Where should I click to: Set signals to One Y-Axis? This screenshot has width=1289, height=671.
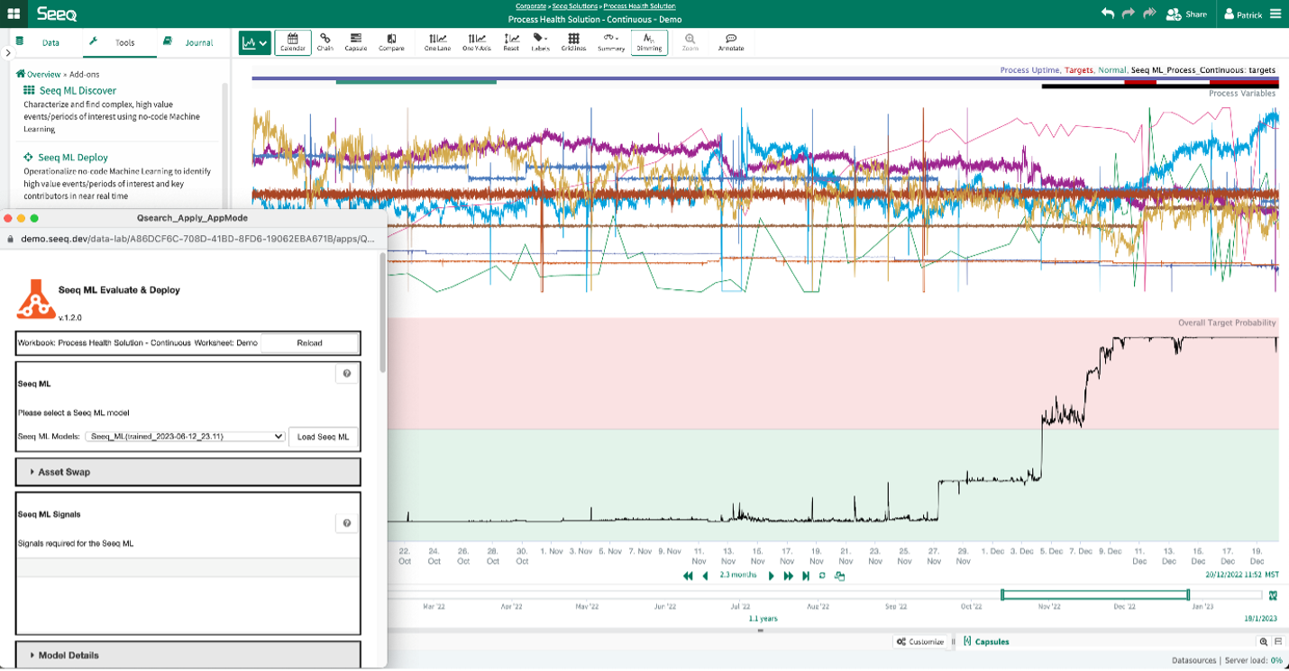(x=475, y=42)
